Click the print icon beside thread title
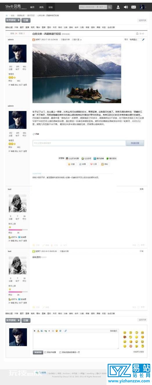Screen dimensions: 152x385 (137, 34)
